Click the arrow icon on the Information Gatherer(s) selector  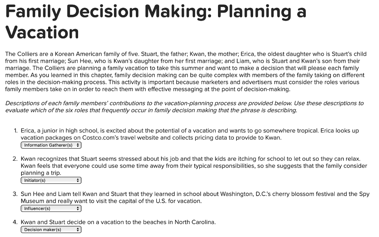(x=78, y=145)
